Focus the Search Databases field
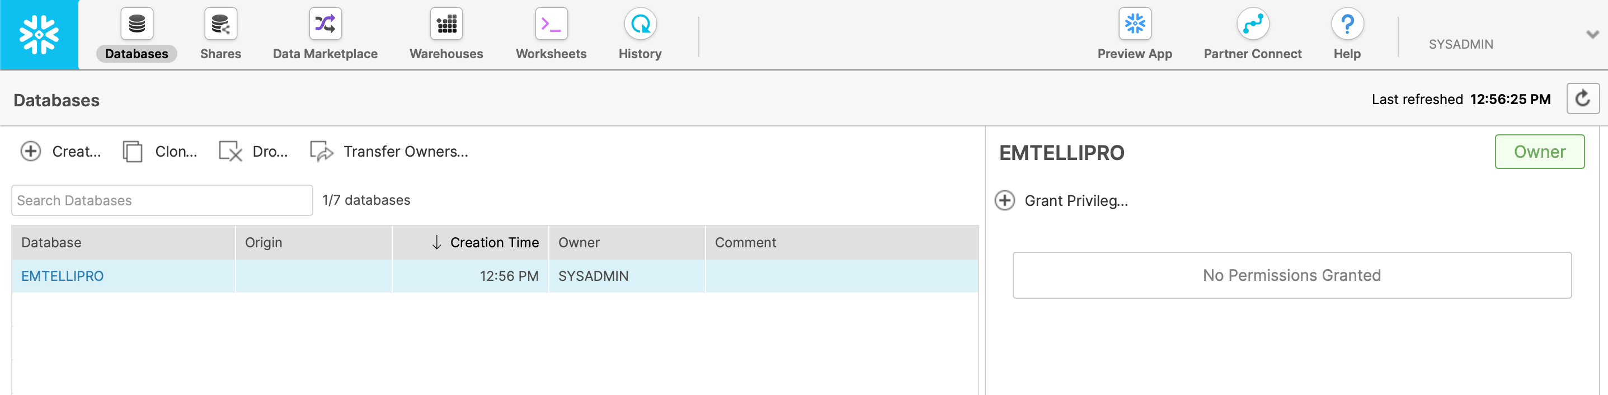The image size is (1608, 395). coord(162,200)
